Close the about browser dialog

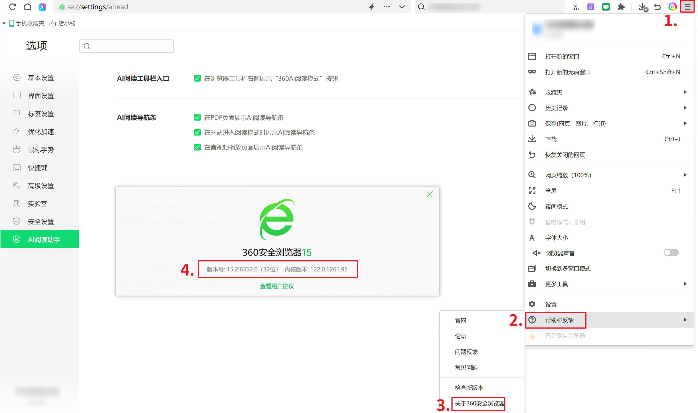coord(429,194)
